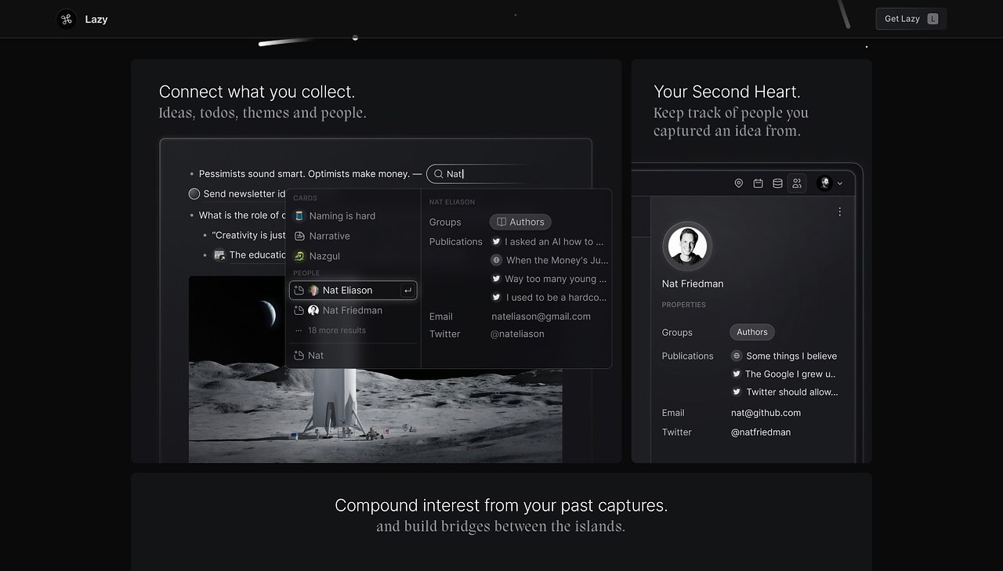Select the people contacts icon
The width and height of the screenshot is (1003, 571).
(797, 183)
